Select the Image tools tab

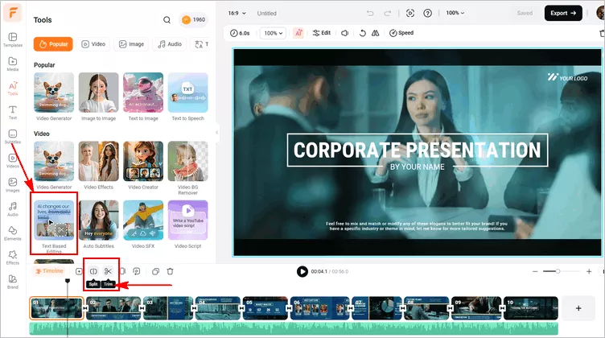(x=131, y=44)
